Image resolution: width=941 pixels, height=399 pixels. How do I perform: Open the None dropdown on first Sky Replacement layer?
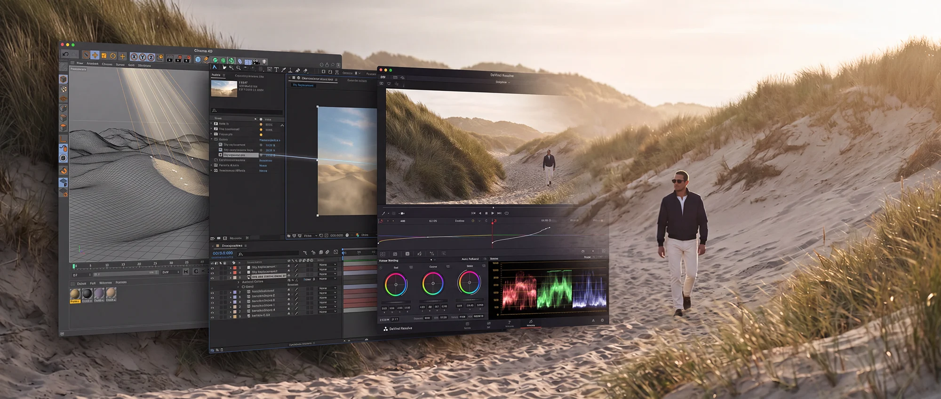tap(327, 264)
